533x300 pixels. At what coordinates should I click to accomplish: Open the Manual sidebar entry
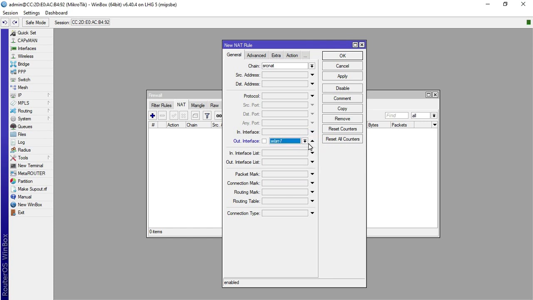click(24, 197)
